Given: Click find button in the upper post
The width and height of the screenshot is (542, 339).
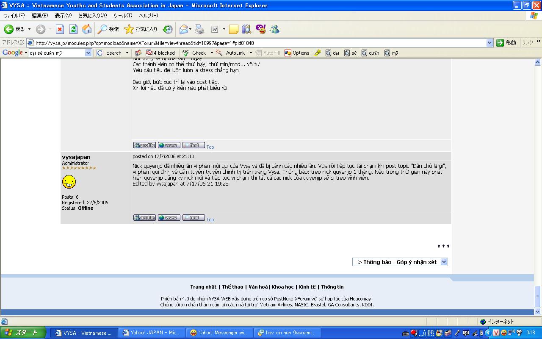Looking at the screenshot, I should pos(194,145).
